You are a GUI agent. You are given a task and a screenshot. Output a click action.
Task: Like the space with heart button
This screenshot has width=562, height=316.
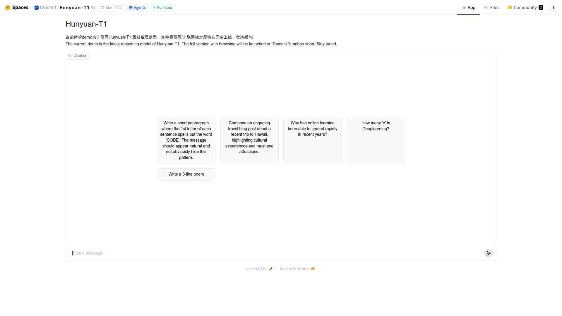point(106,8)
